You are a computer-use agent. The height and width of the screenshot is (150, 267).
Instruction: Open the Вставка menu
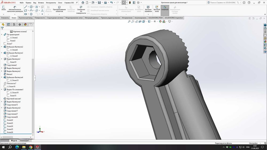point(41,3)
